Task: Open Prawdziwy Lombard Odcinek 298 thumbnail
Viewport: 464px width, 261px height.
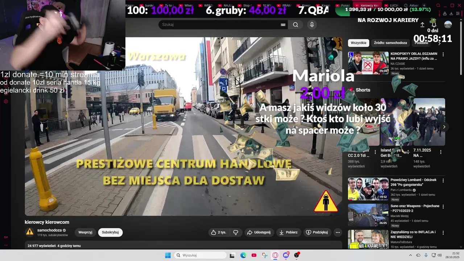Action: pos(368,189)
